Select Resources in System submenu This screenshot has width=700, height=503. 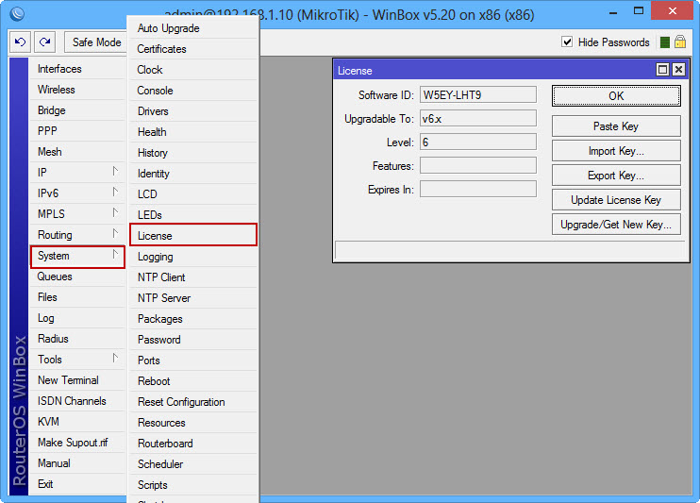pos(193,423)
